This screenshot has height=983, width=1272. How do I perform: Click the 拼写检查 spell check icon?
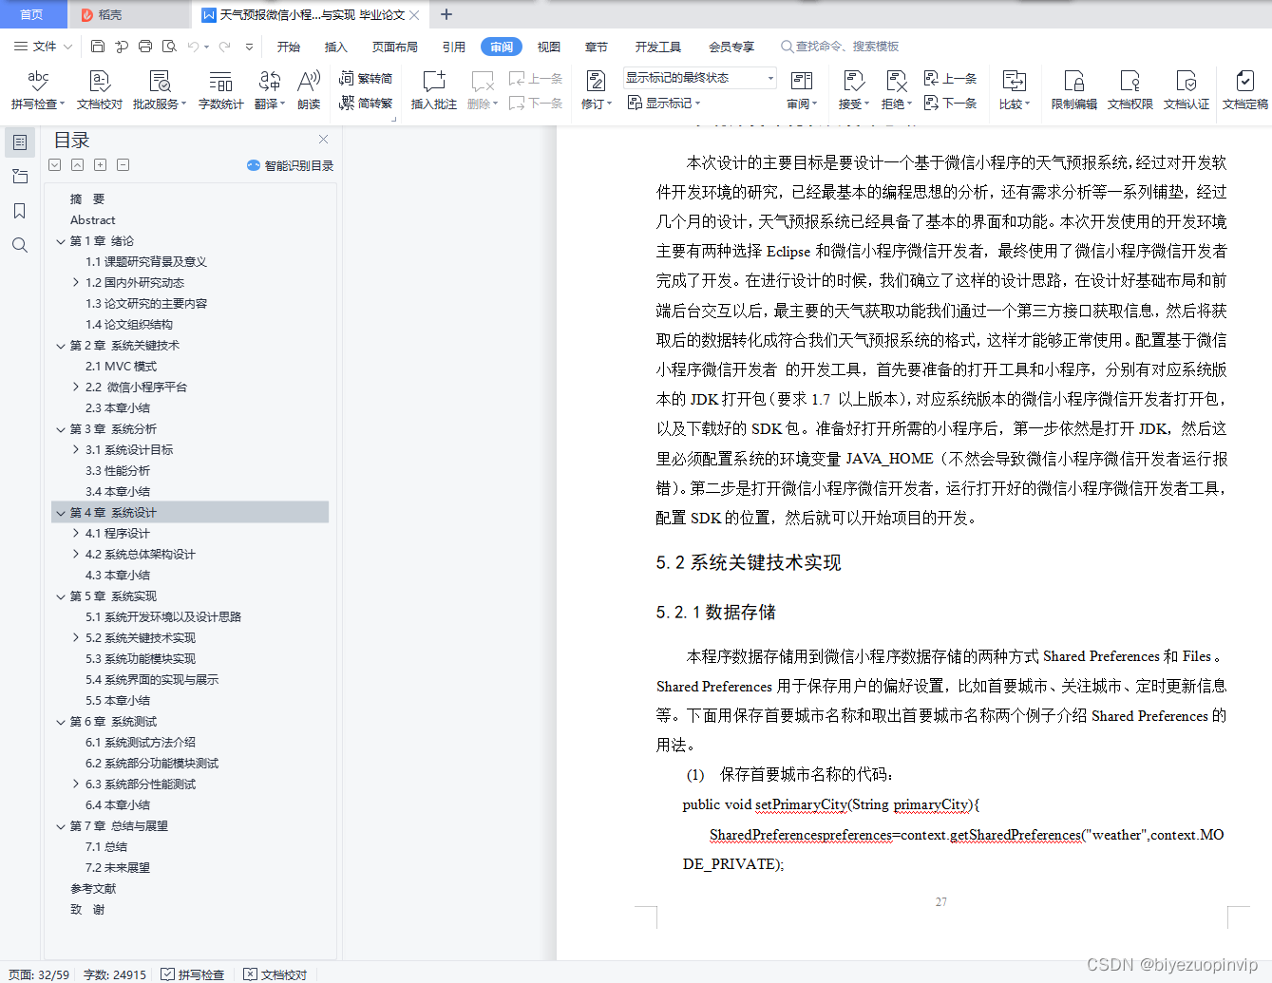point(38,81)
